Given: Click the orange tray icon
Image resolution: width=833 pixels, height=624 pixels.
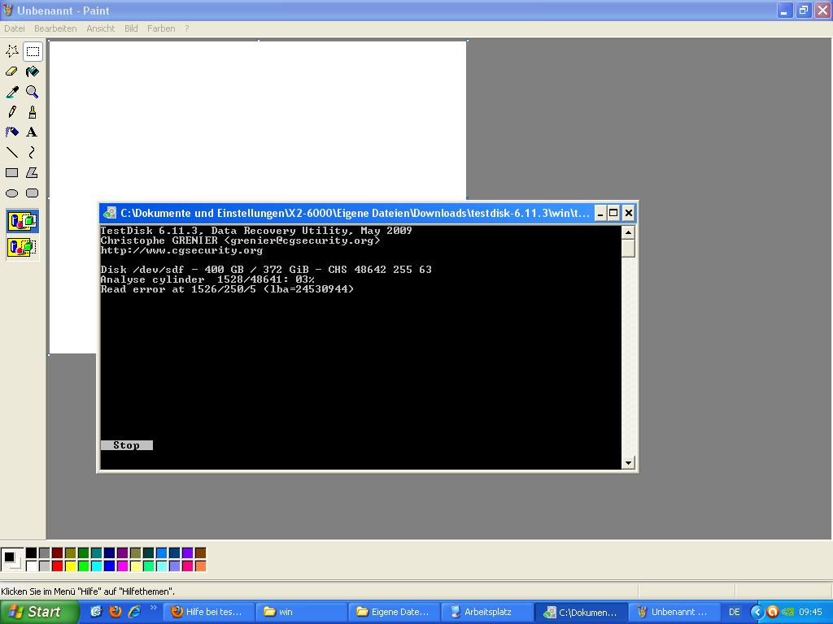Looking at the screenshot, I should tap(773, 612).
